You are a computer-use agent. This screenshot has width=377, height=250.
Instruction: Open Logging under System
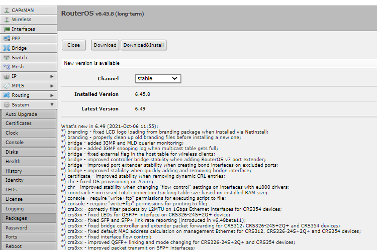click(29, 209)
